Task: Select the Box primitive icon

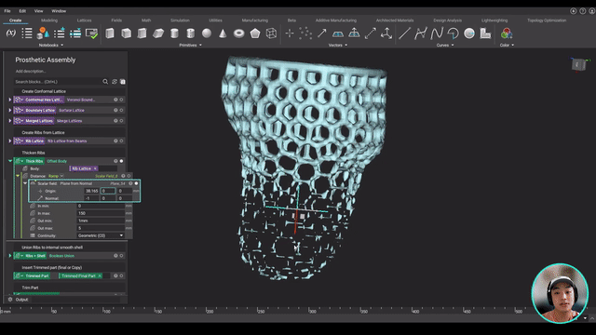Action: tap(110, 33)
